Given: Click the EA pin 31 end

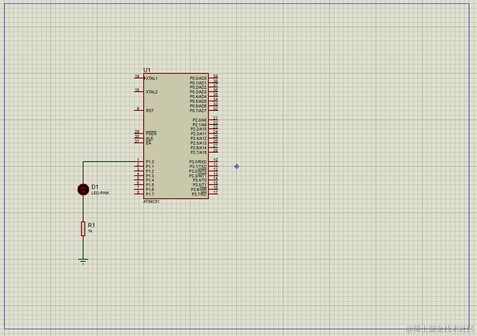Looking at the screenshot, I should point(135,143).
